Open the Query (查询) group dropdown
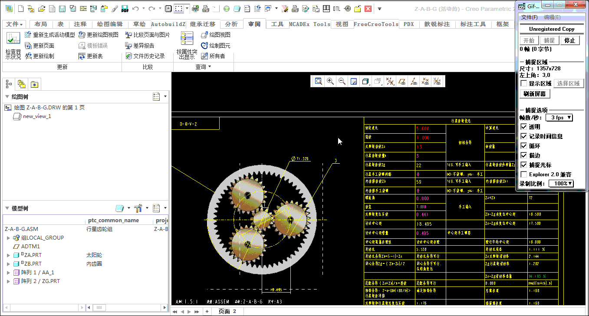This screenshot has width=589, height=316. [203, 67]
